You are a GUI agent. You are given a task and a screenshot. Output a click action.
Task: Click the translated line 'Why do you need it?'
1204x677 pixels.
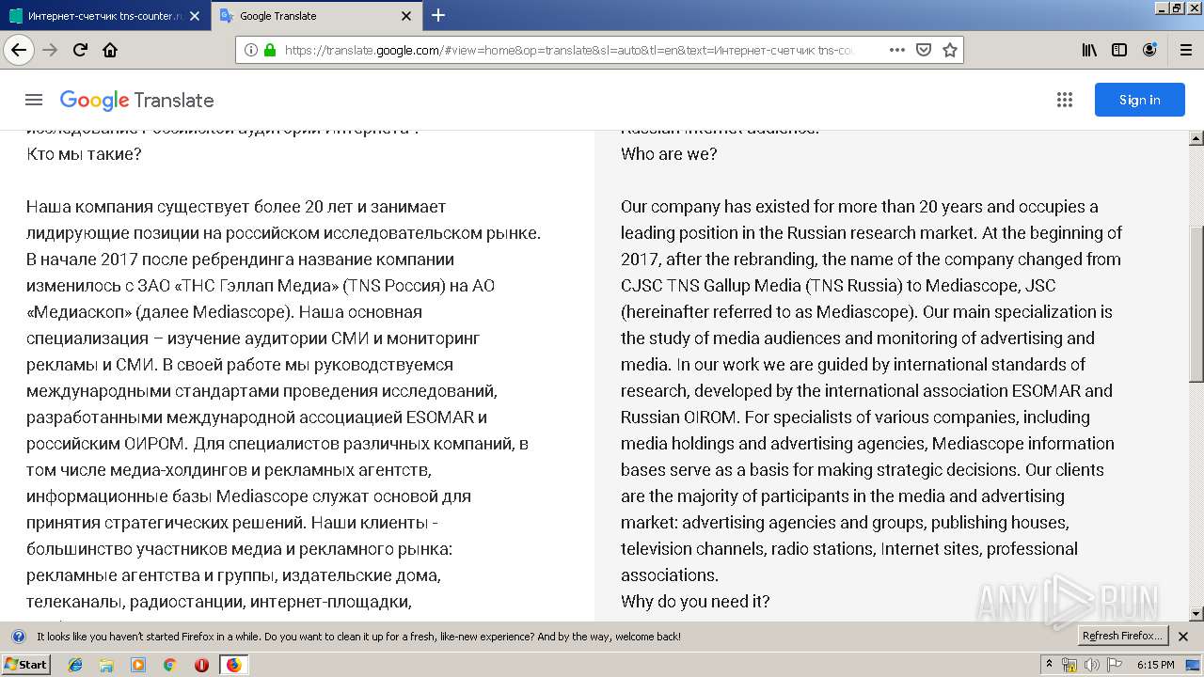[x=695, y=601]
